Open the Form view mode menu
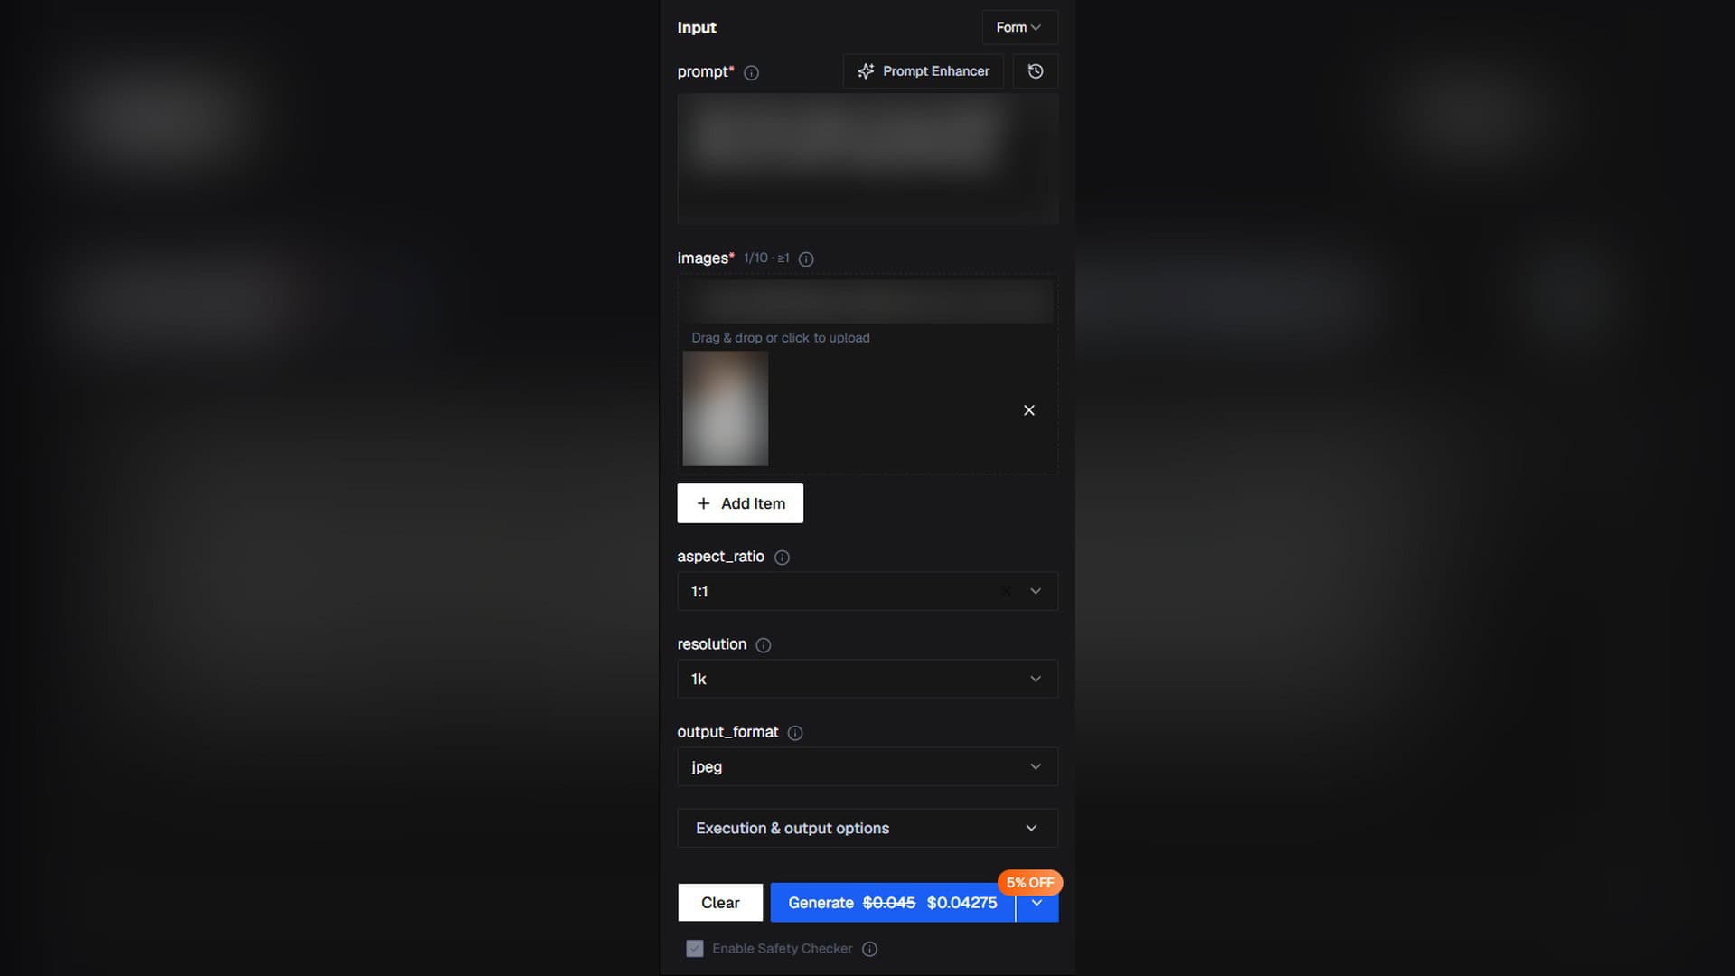 tap(1019, 27)
